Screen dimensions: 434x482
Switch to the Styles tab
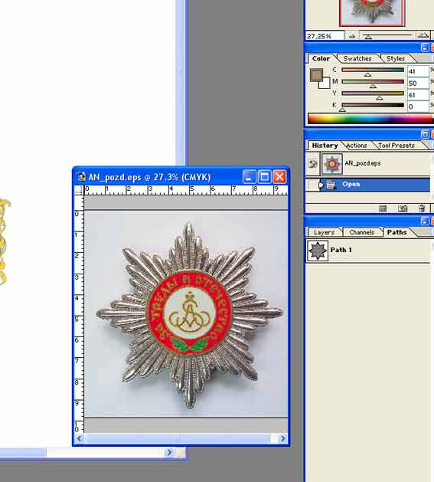pos(395,58)
